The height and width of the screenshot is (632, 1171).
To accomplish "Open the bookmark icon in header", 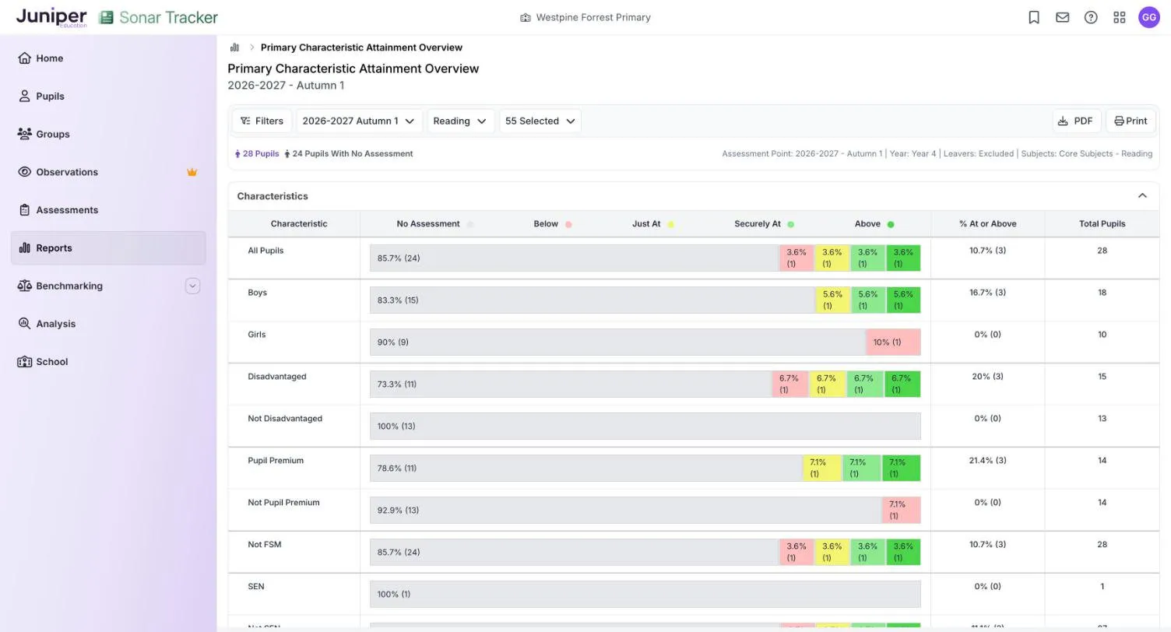I will click(x=1034, y=17).
